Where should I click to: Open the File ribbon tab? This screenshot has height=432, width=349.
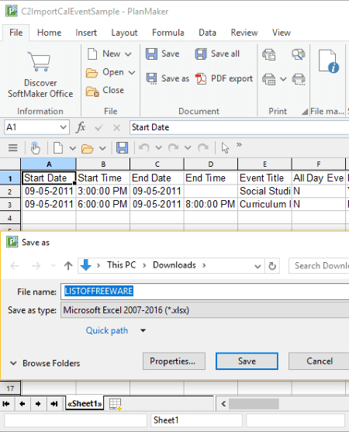point(16,33)
